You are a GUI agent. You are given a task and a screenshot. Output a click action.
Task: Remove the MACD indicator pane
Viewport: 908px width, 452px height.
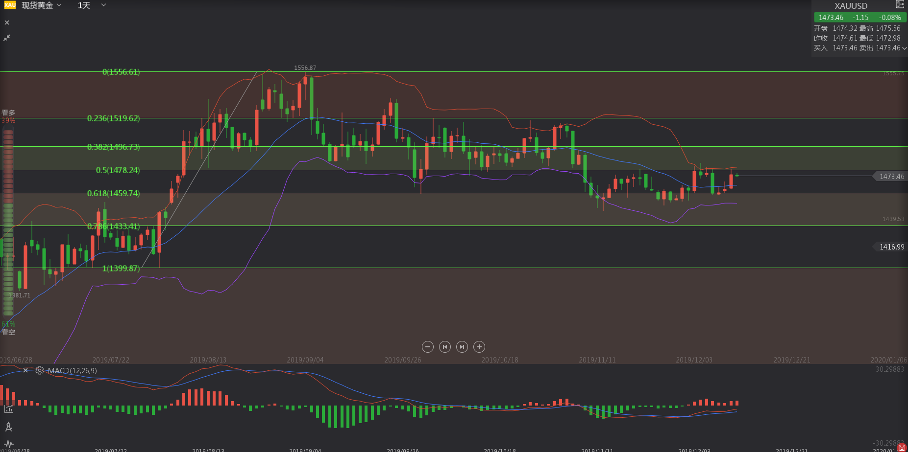point(25,371)
